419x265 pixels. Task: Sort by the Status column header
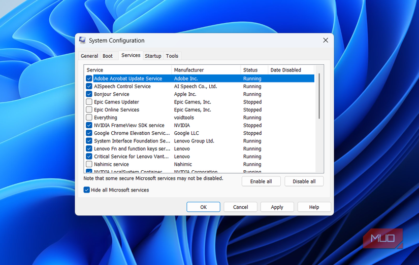(x=254, y=70)
